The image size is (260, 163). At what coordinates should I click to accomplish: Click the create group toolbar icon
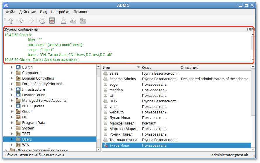[73, 21]
